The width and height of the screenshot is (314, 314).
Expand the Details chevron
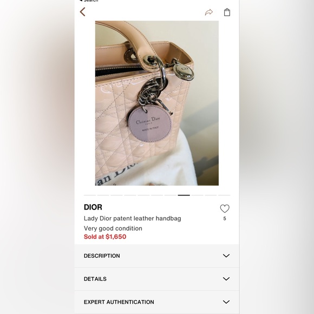click(226, 279)
